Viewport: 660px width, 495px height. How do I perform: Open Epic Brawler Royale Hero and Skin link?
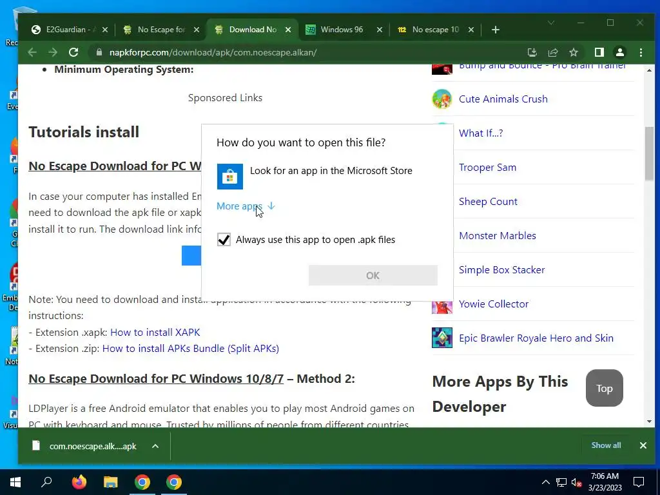click(x=536, y=338)
